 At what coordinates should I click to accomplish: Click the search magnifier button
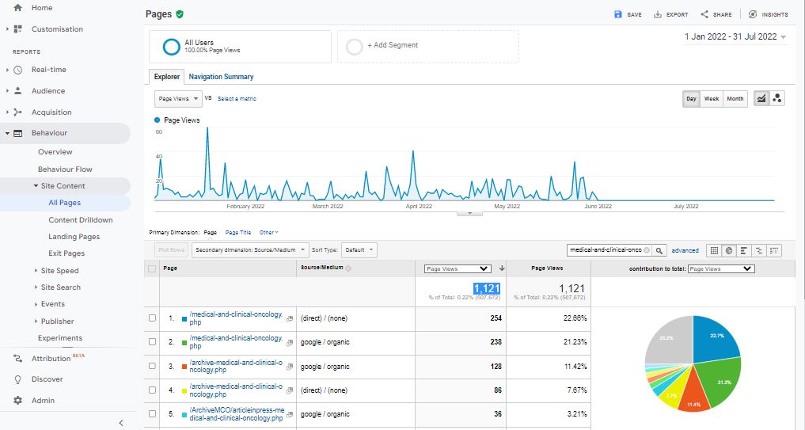coord(660,250)
